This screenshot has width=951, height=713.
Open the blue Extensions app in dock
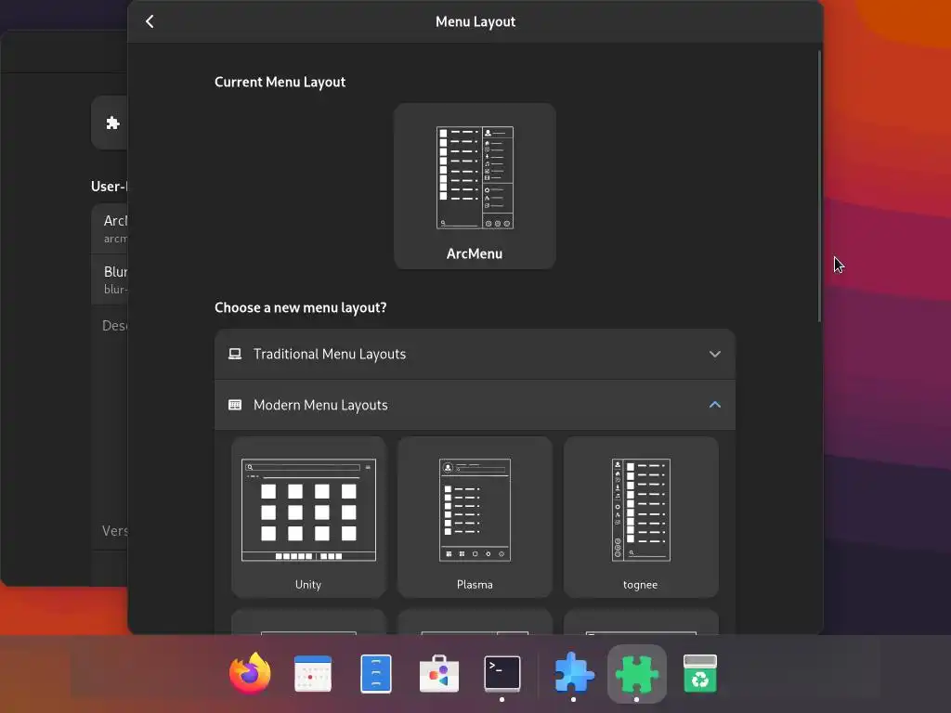click(574, 673)
